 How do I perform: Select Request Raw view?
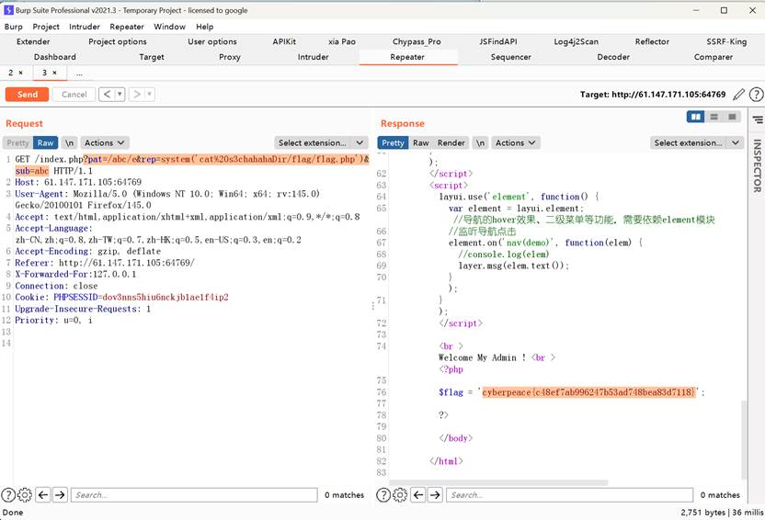[45, 142]
